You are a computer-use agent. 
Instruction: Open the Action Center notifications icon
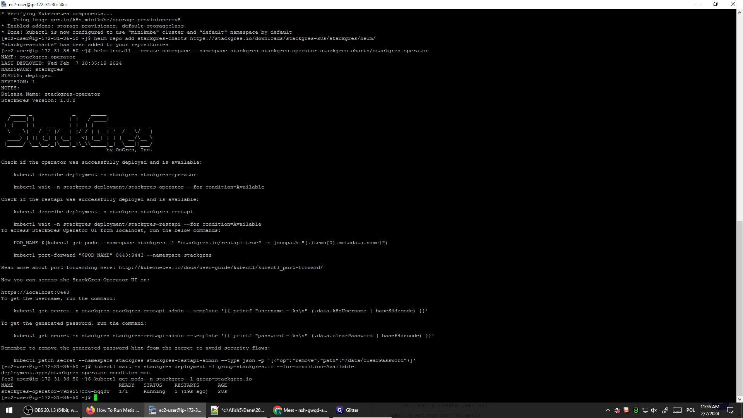730,410
